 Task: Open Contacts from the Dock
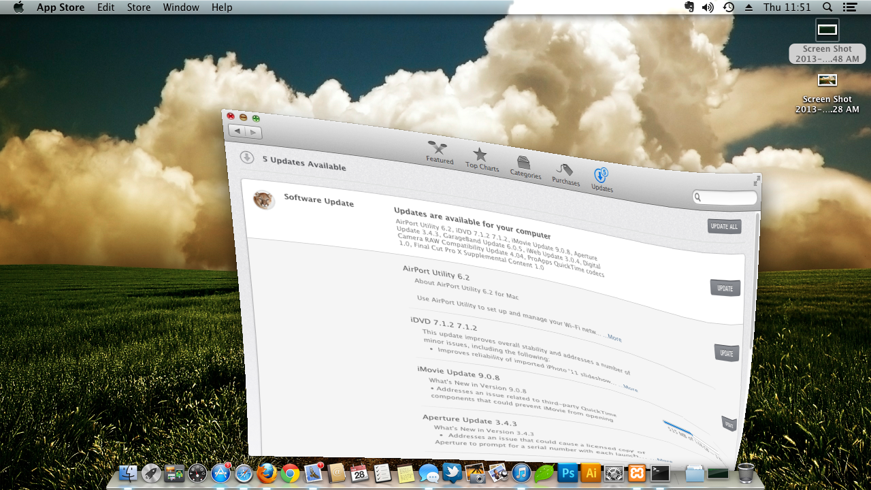click(x=337, y=473)
